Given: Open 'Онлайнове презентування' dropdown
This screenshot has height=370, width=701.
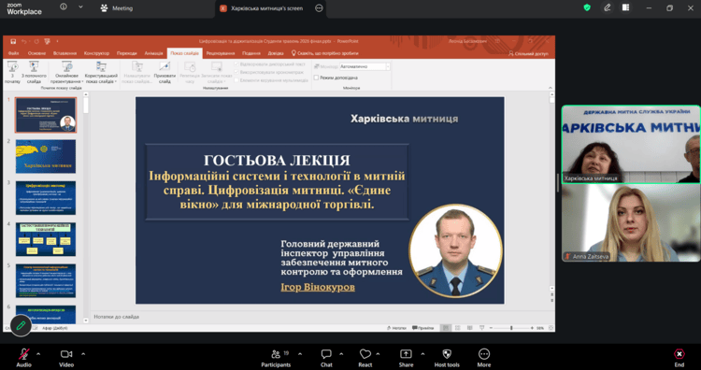Looking at the screenshot, I should 67,72.
